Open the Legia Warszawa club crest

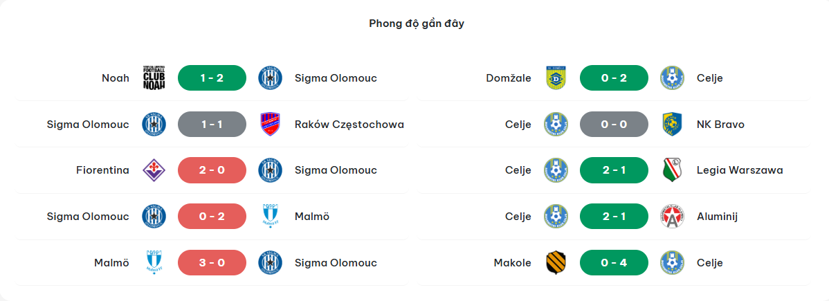point(672,170)
